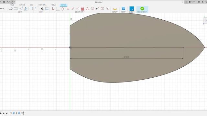Screen dimensions: 207x116
Task: Open the Inspect measure tool
Action: [x=115, y=9]
